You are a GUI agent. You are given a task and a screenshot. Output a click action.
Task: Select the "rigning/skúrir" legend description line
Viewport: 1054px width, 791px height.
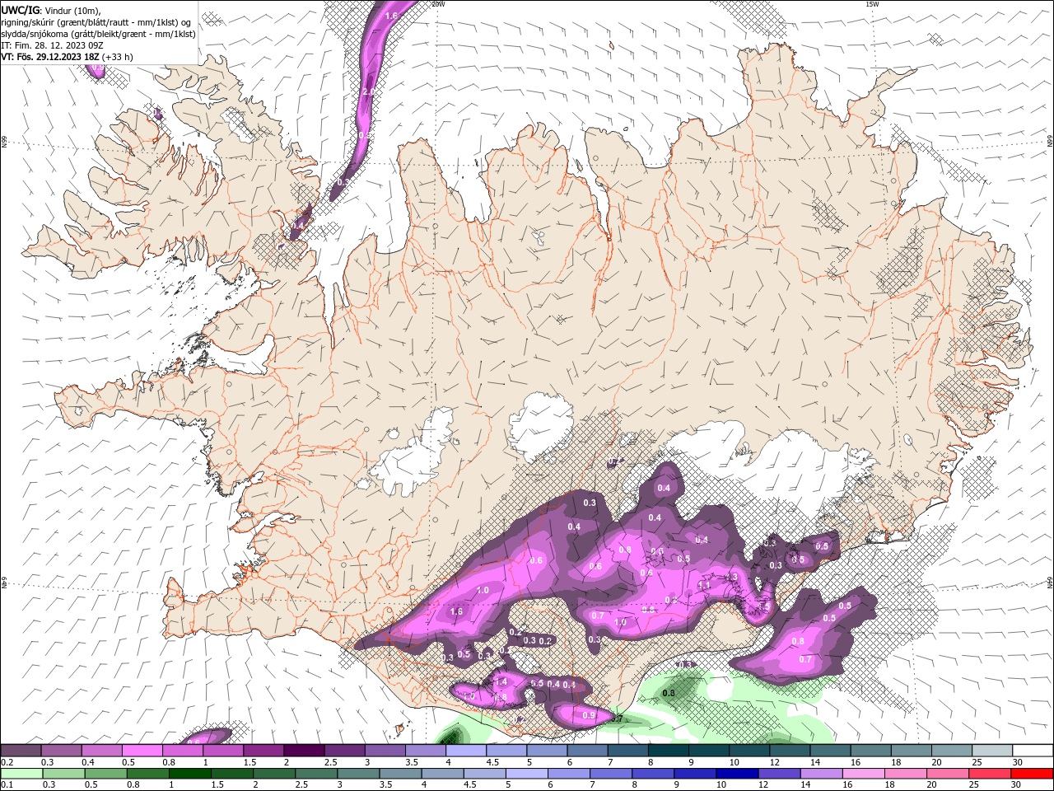tap(96, 22)
